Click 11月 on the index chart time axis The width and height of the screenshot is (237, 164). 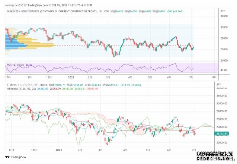pyautogui.click(x=11, y=150)
